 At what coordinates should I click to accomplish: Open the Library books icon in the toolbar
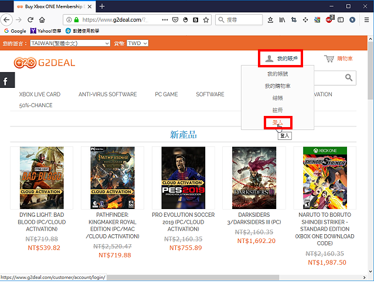(282, 20)
